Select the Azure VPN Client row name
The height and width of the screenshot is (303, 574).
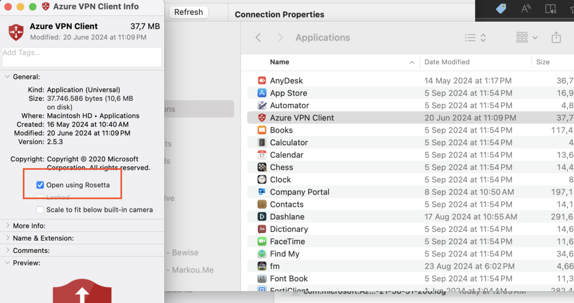302,118
